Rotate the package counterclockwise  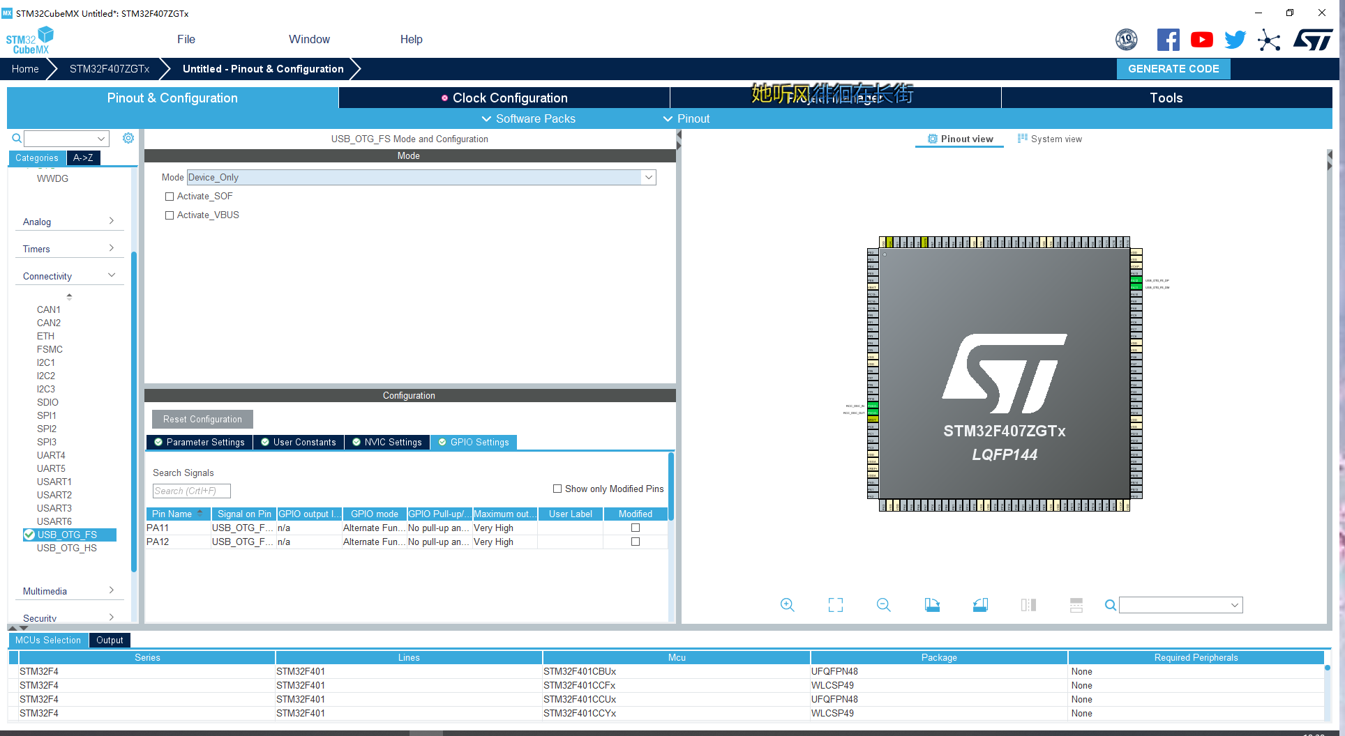click(x=980, y=605)
